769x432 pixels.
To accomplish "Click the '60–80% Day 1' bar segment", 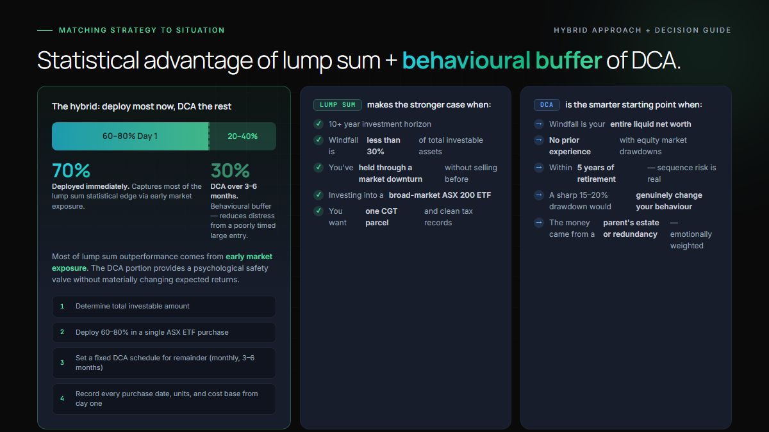I will 130,136.
